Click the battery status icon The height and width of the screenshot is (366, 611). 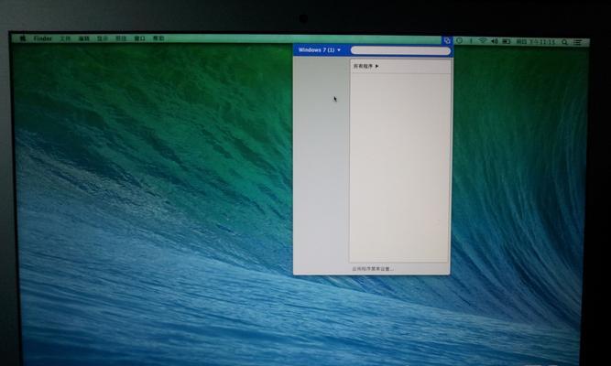(507, 41)
